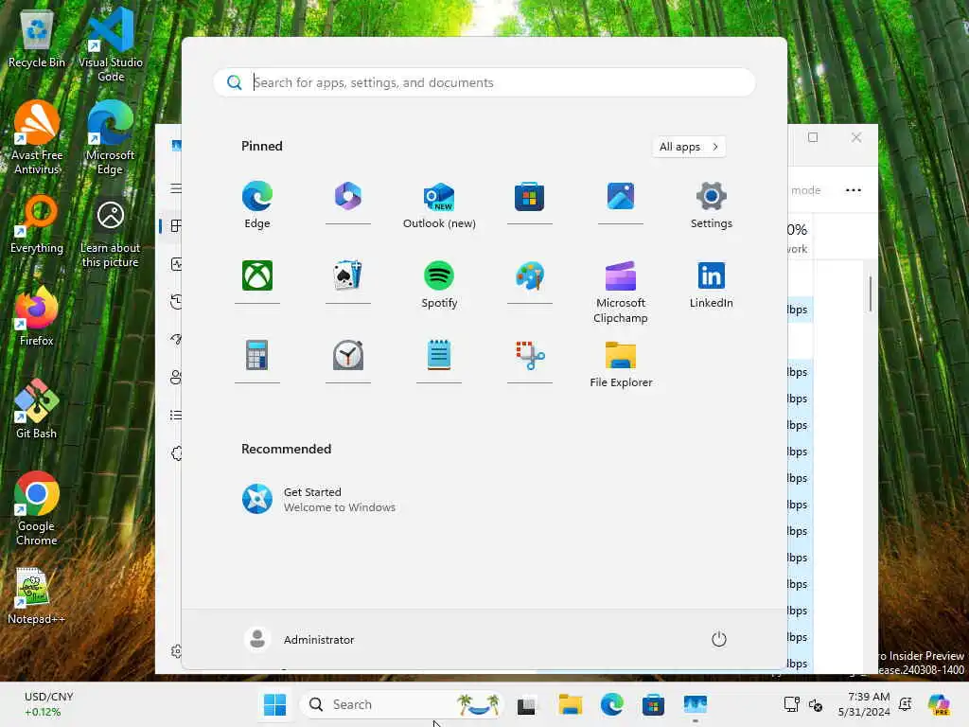Select Visual Studio Code desktop shortcut
Screen dimensions: 969x727
(111, 45)
